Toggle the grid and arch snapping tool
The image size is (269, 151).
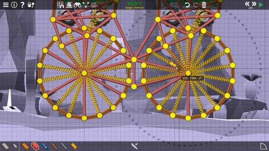coord(61,5)
